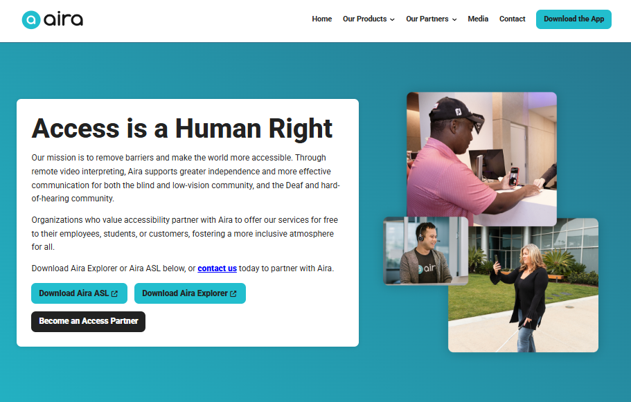The height and width of the screenshot is (402, 631).
Task: Click the image of the agent wearing a headset
Action: 423,251
